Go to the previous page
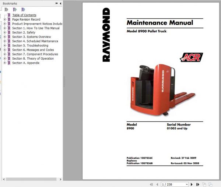Image resolution: width=221 pixels, height=187 pixels. [157, 184]
